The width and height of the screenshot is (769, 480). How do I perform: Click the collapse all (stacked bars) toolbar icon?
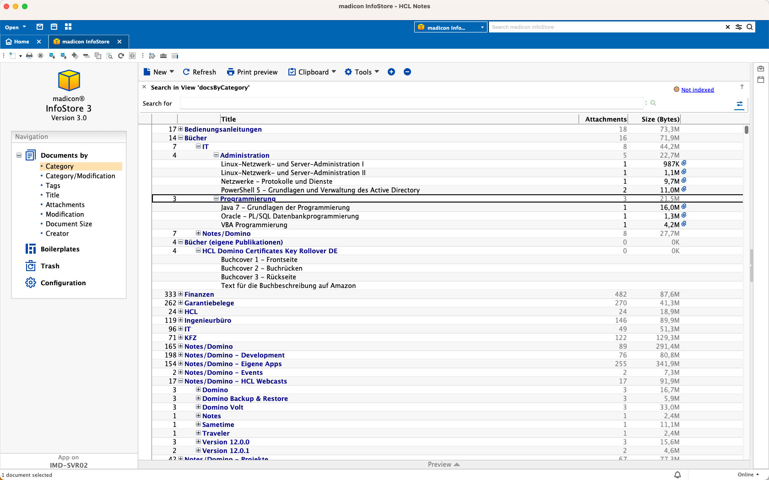(x=86, y=56)
